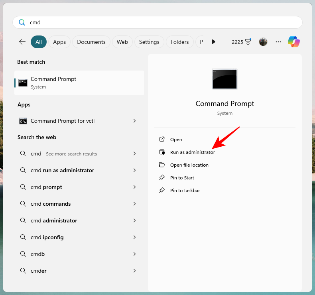
Task: Open the Copilot icon
Action: coord(294,42)
